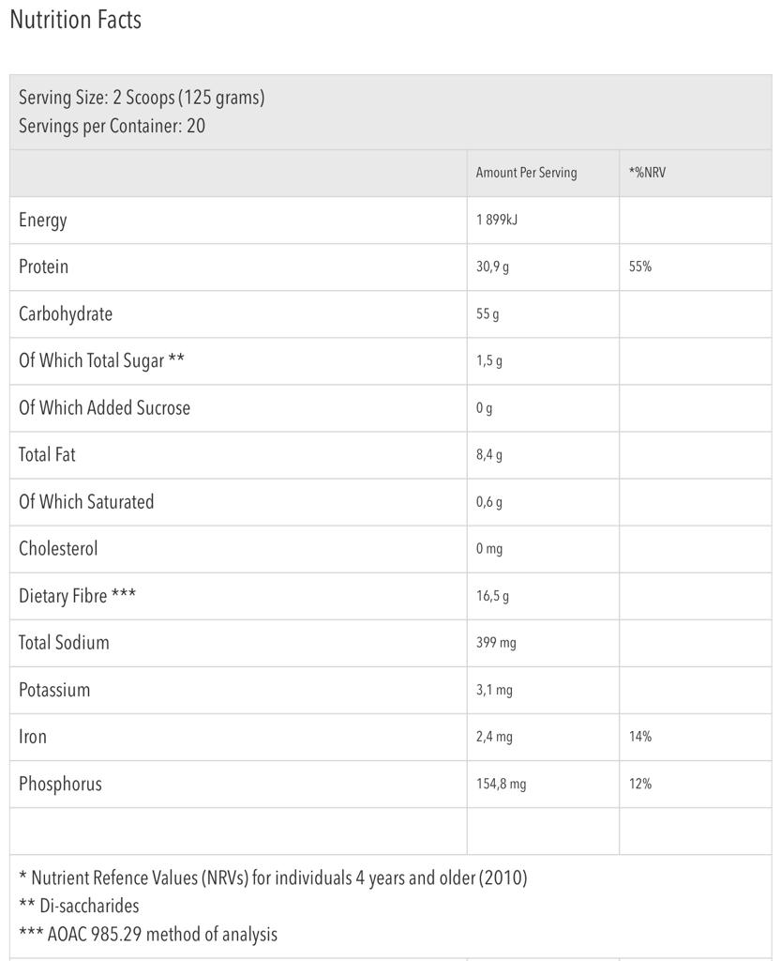This screenshot has height=961, width=781.
Task: Click the Servings per Container line
Action: pyautogui.click(x=112, y=126)
